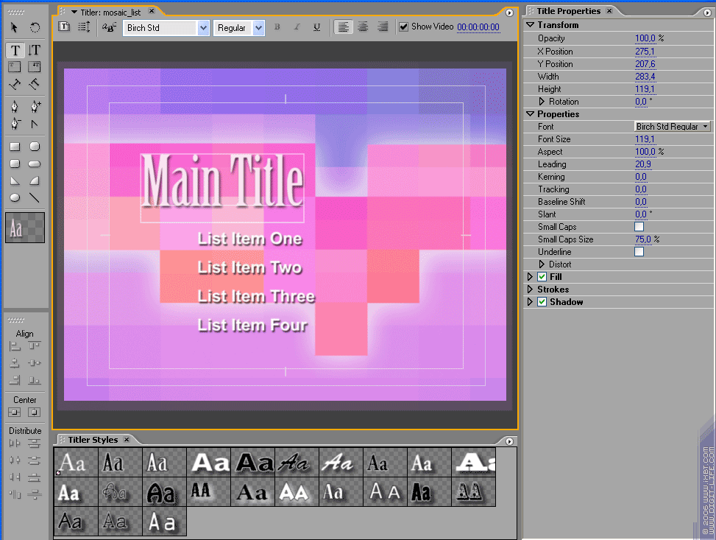Click the current style swatch below the tools
The image size is (716, 540).
click(25, 227)
